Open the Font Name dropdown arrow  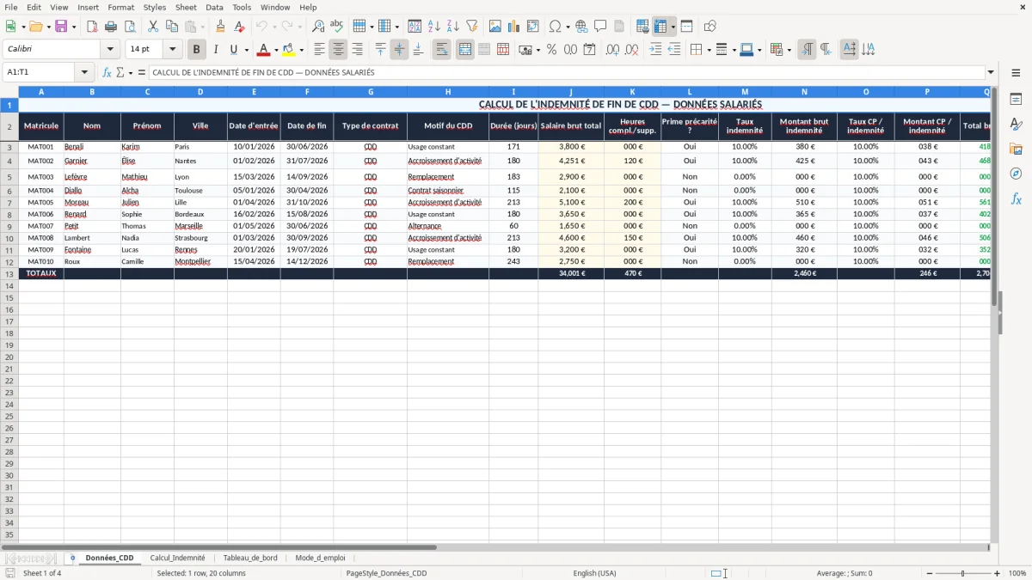tap(110, 50)
